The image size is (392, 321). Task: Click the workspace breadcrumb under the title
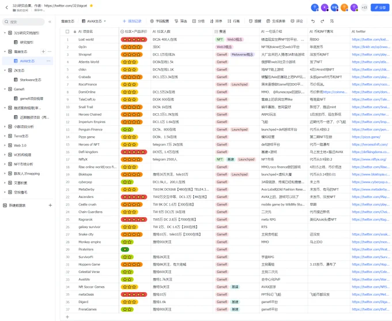click(21, 10)
